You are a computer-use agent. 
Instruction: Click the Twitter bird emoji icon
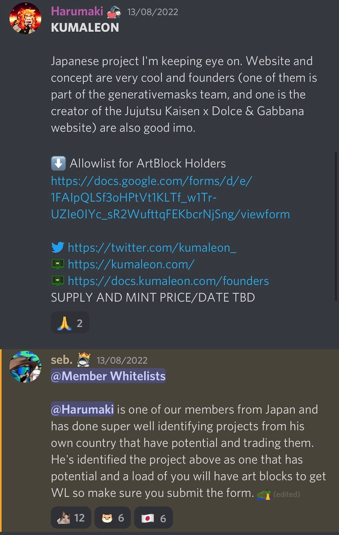click(58, 247)
